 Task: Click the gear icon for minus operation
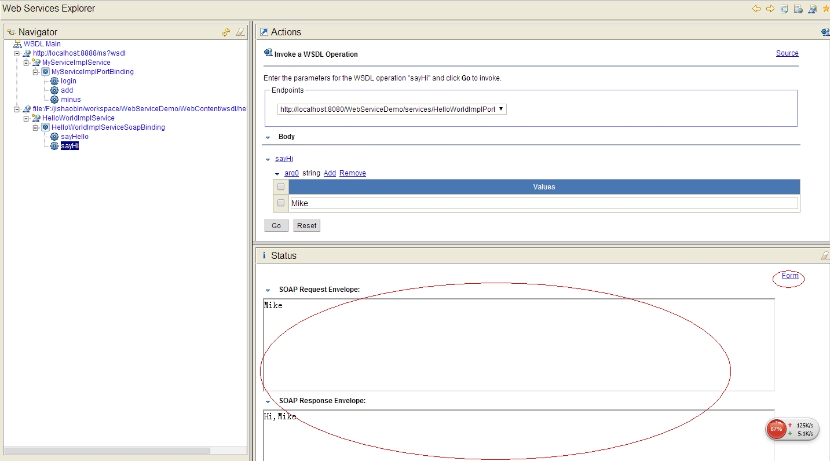click(x=54, y=100)
